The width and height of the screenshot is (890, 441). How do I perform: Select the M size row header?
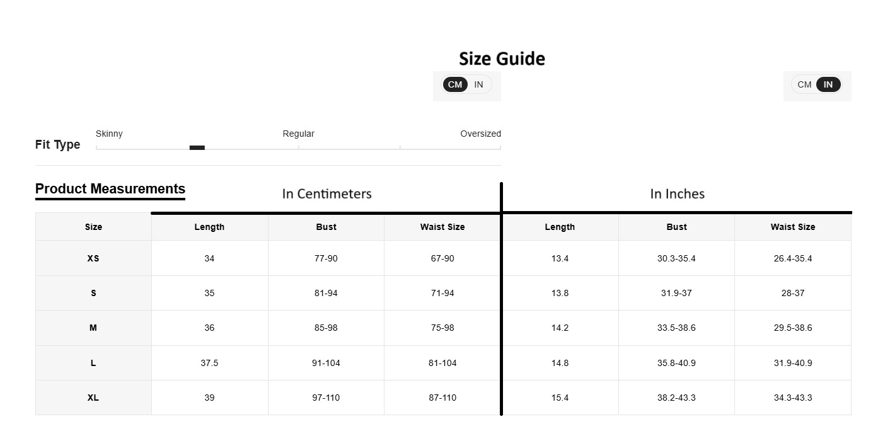93,328
